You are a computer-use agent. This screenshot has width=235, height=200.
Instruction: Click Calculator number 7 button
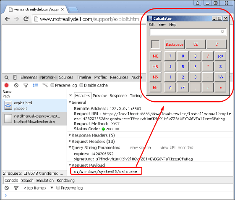[x=170, y=56]
